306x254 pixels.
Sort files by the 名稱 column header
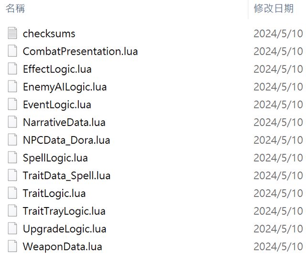click(15, 9)
